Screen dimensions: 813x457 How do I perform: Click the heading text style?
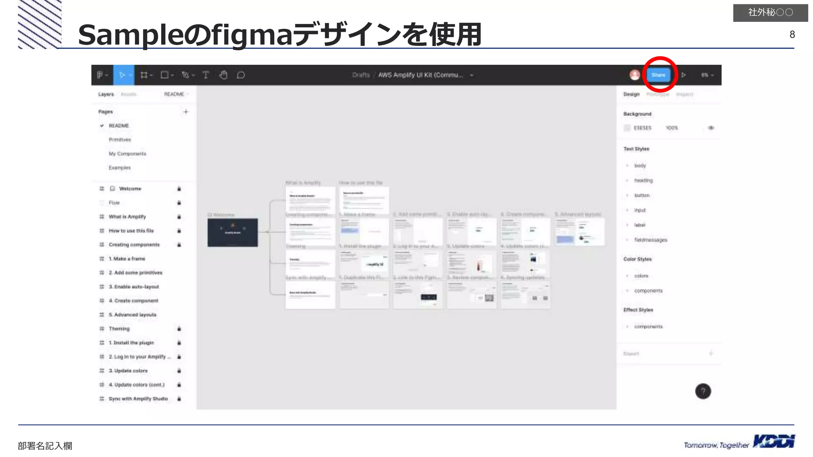pos(643,180)
